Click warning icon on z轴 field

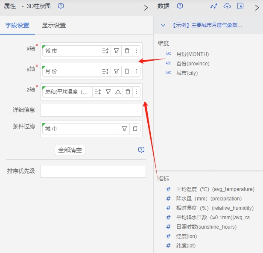click(118, 92)
